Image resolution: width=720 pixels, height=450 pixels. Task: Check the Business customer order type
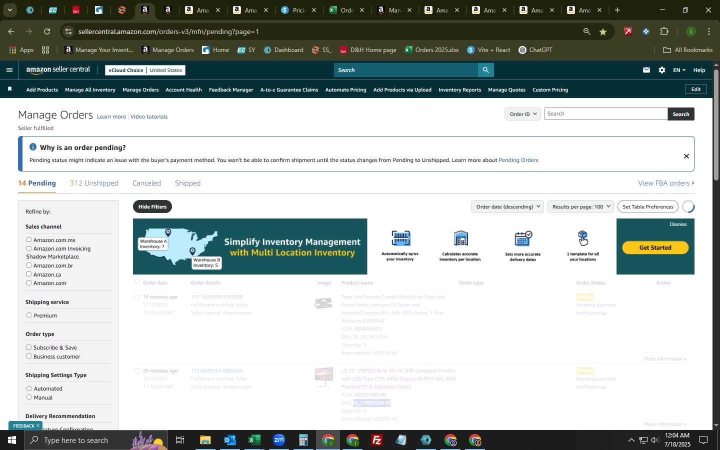(29, 356)
